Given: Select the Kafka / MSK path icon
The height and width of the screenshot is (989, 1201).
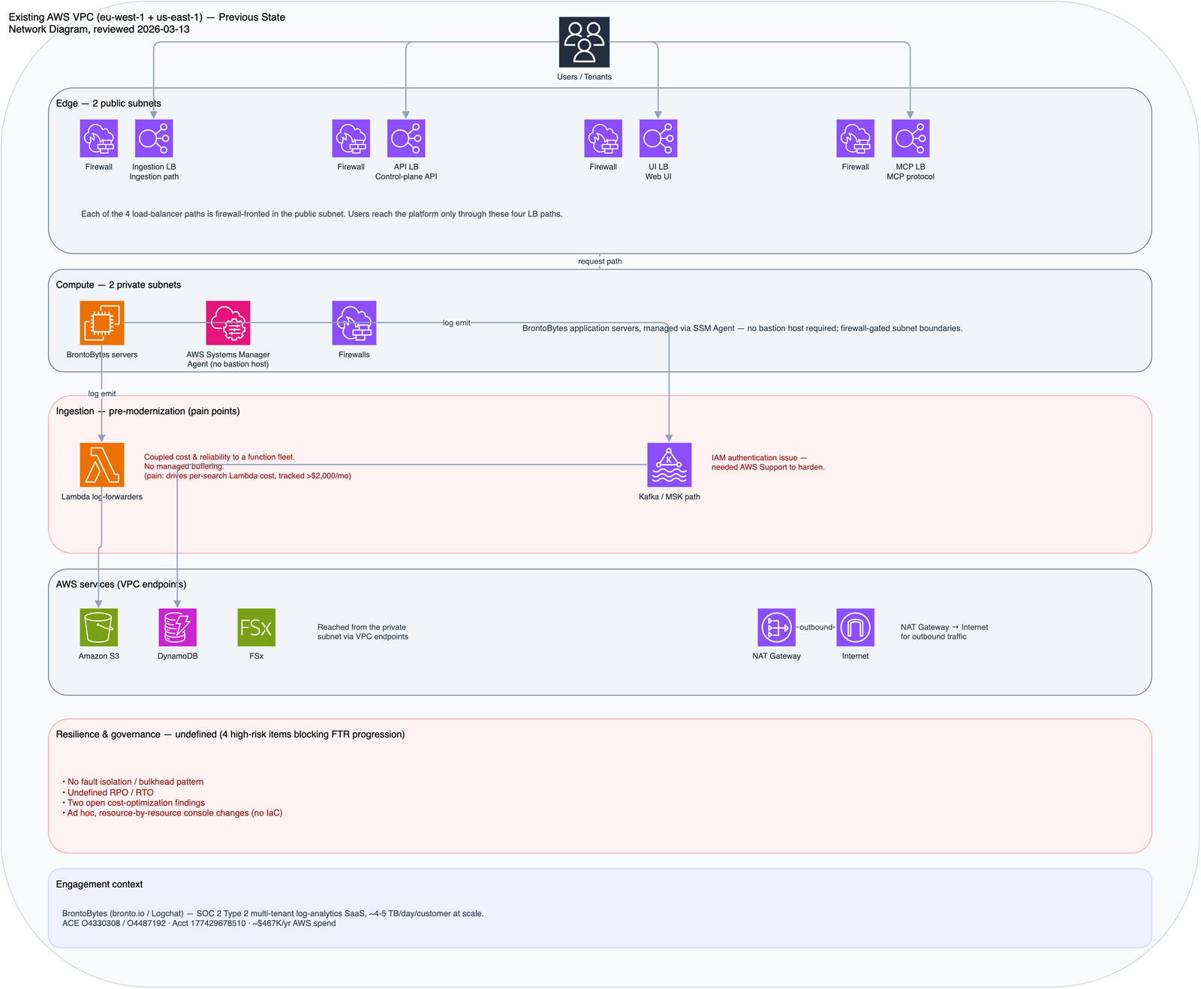Looking at the screenshot, I should tap(670, 465).
